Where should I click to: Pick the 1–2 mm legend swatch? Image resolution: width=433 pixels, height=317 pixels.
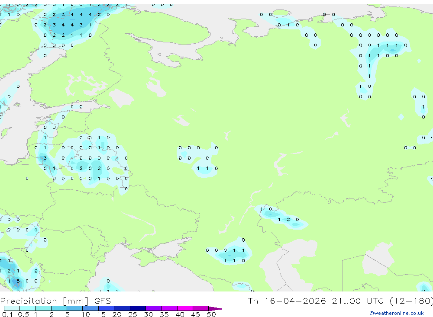pyautogui.click(x=43, y=308)
